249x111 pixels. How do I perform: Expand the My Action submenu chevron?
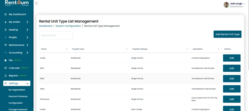click(x=27, y=22)
